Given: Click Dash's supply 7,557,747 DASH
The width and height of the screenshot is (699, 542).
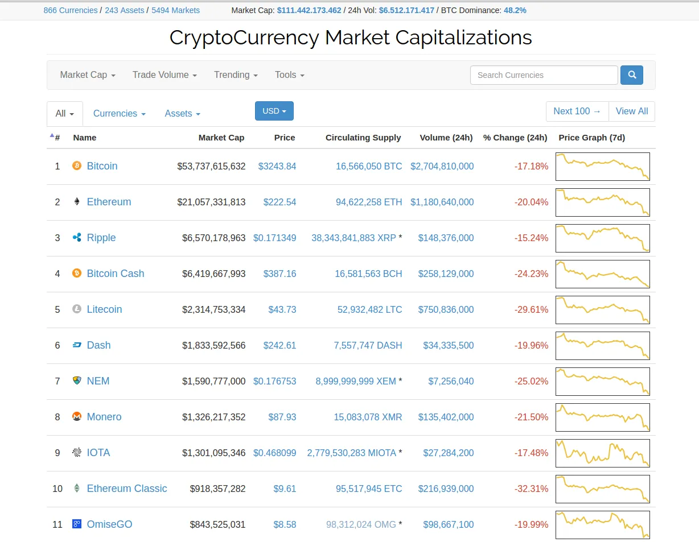Looking at the screenshot, I should (368, 345).
